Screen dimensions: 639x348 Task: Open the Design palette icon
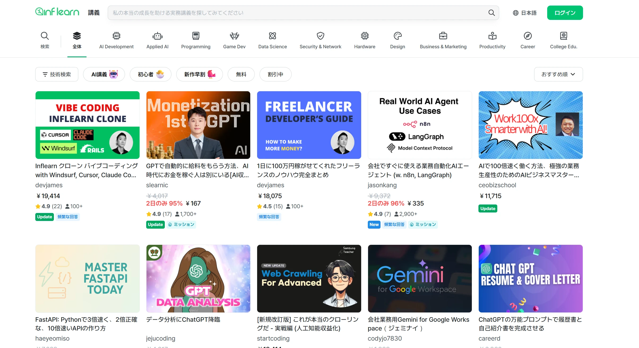coord(398,36)
